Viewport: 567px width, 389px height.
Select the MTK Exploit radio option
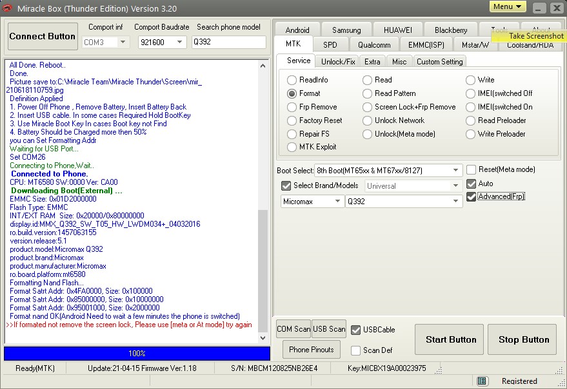292,147
